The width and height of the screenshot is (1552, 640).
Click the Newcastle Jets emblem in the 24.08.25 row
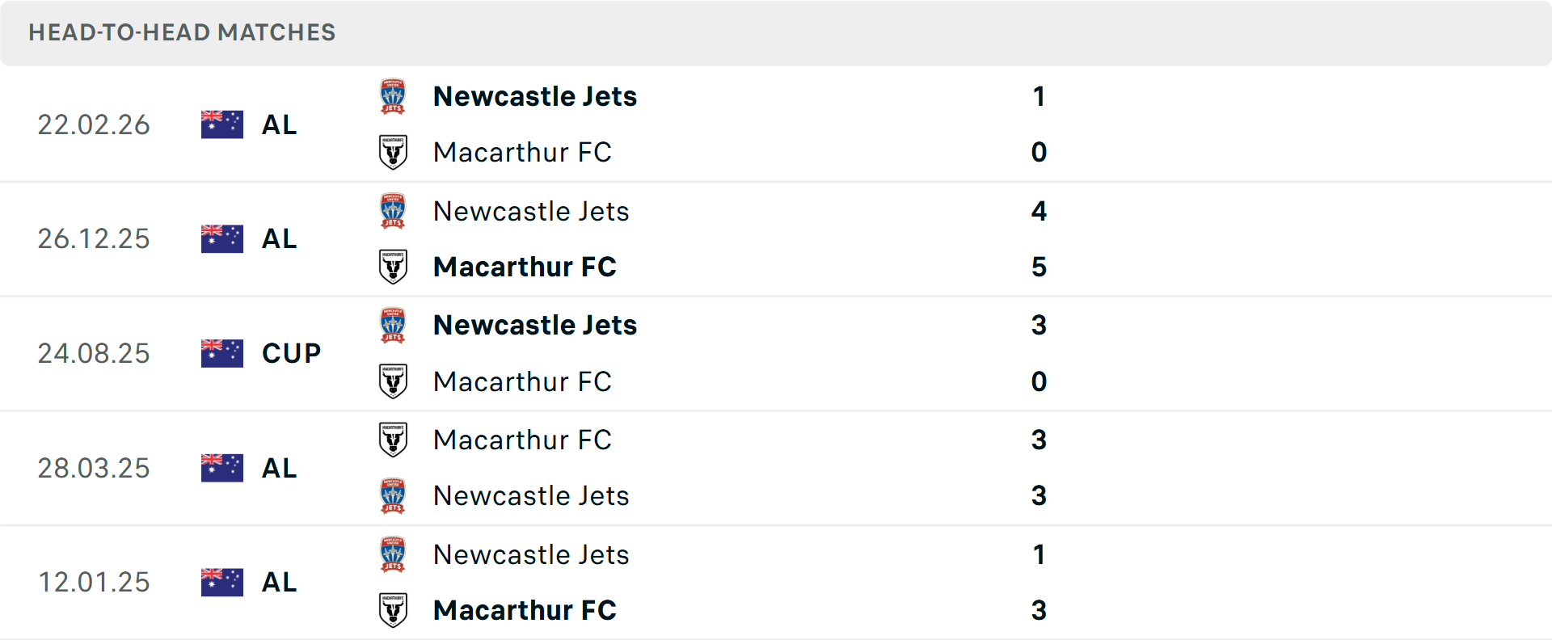coord(393,324)
